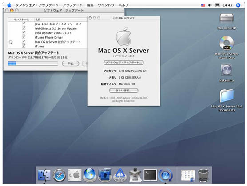The width and height of the screenshot is (247, 186).
Task: Click the バージョン 10.4 version text
Action: click(123, 56)
